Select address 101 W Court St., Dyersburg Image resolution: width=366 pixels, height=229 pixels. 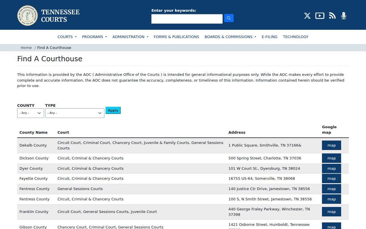click(x=264, y=168)
